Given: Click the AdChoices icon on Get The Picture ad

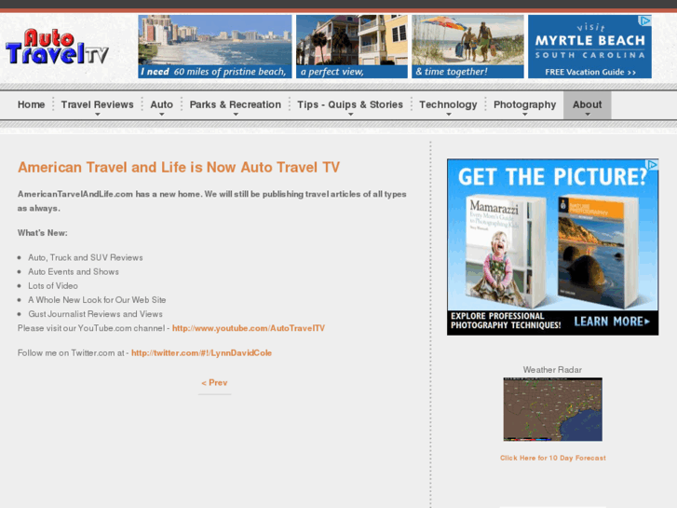Looking at the screenshot, I should (x=652, y=164).
